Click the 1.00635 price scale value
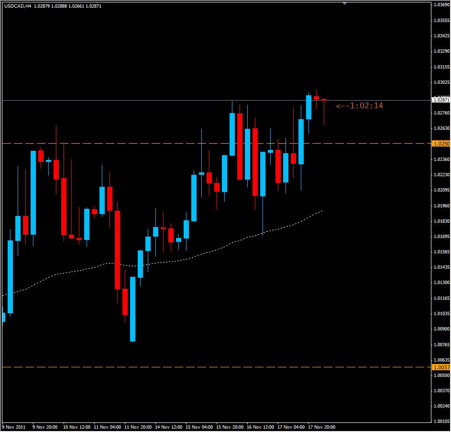451x432 pixels. tap(441, 360)
